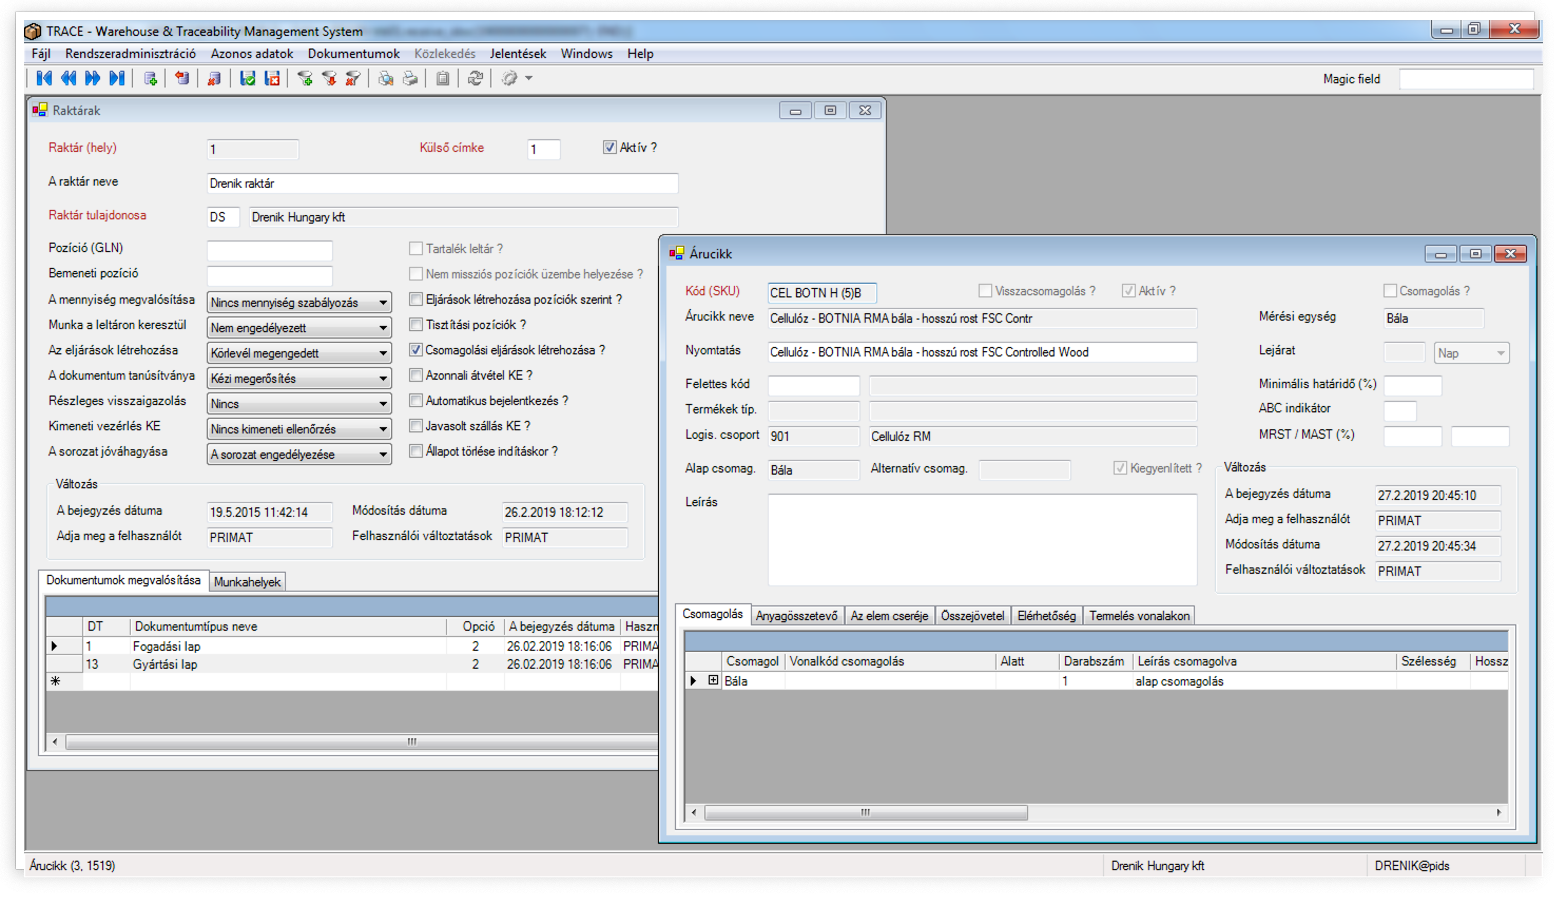Screen dimensions: 1567x906
Task: Click the 'Dokumentumtípus neve' column header
Action: 288,626
